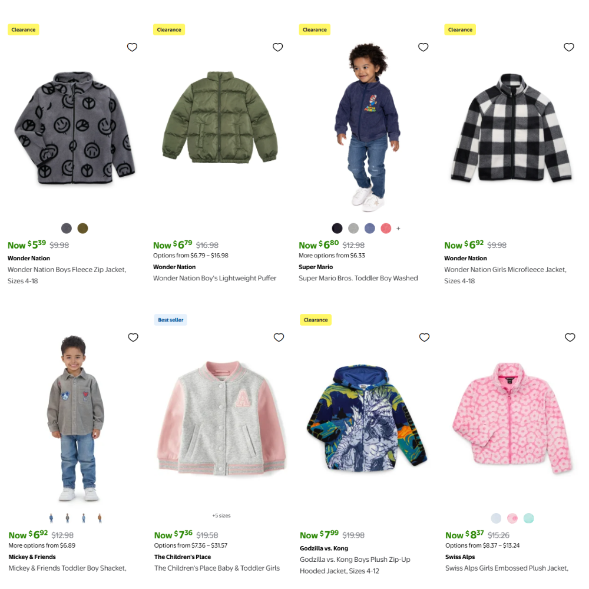The height and width of the screenshot is (589, 589).
Task: Heart the Godzilla vs. Kong hooded jacket
Action: 425,337
